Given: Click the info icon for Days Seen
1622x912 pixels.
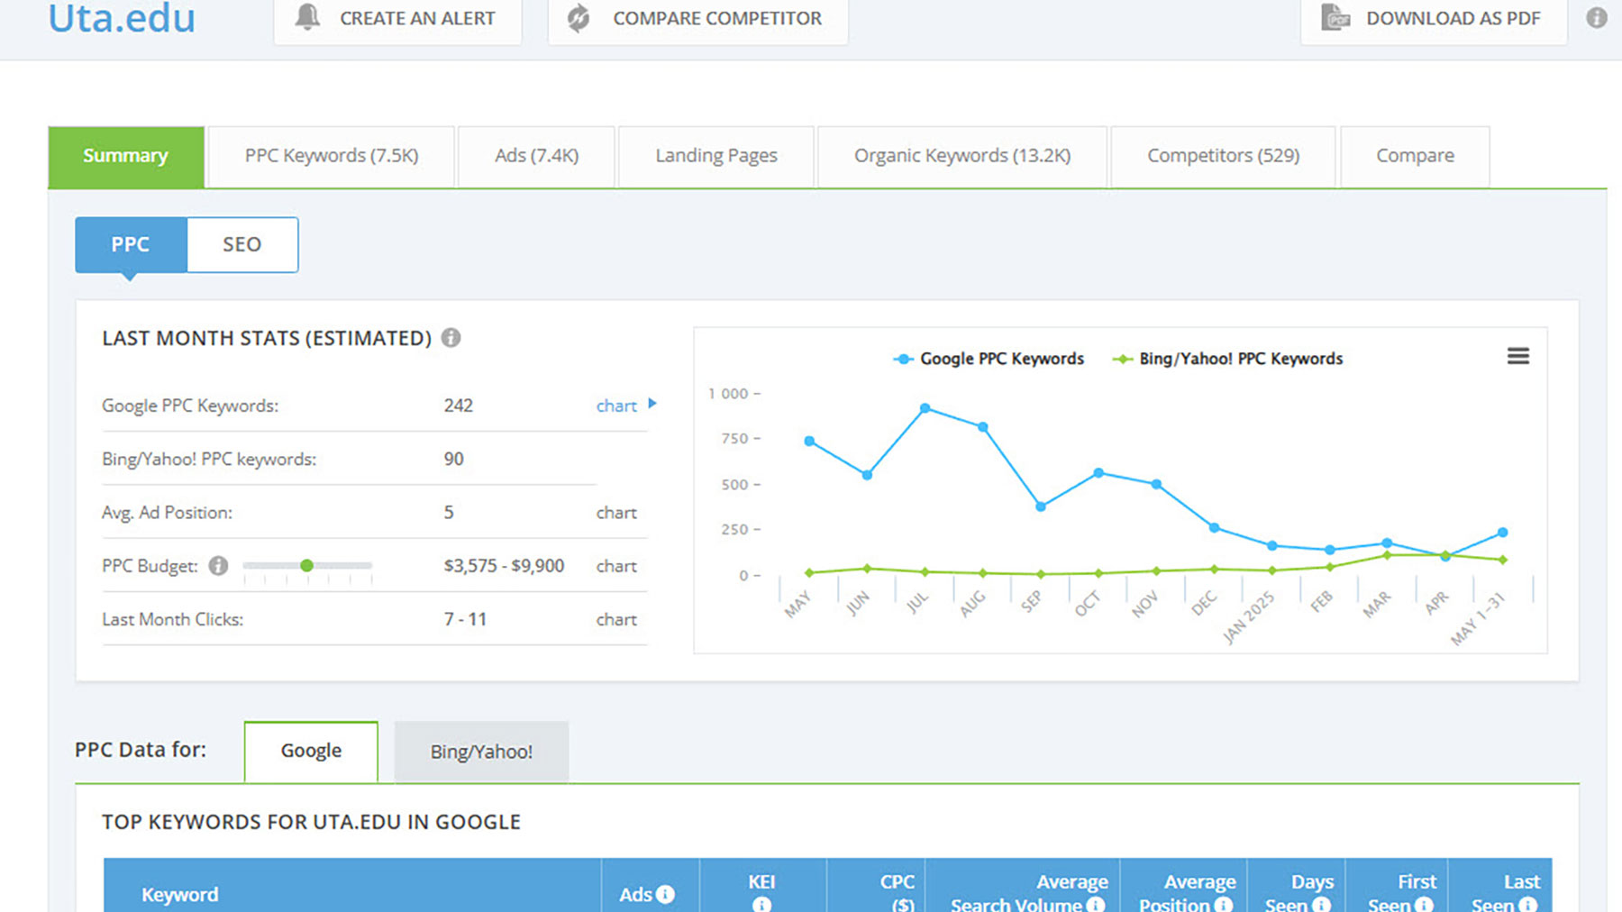Looking at the screenshot, I should click(x=1321, y=905).
